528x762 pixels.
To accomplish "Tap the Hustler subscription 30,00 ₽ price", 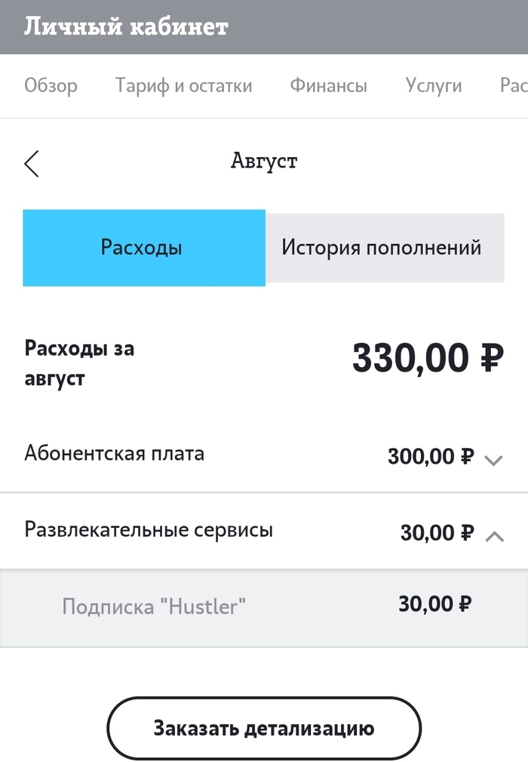I will [x=435, y=604].
